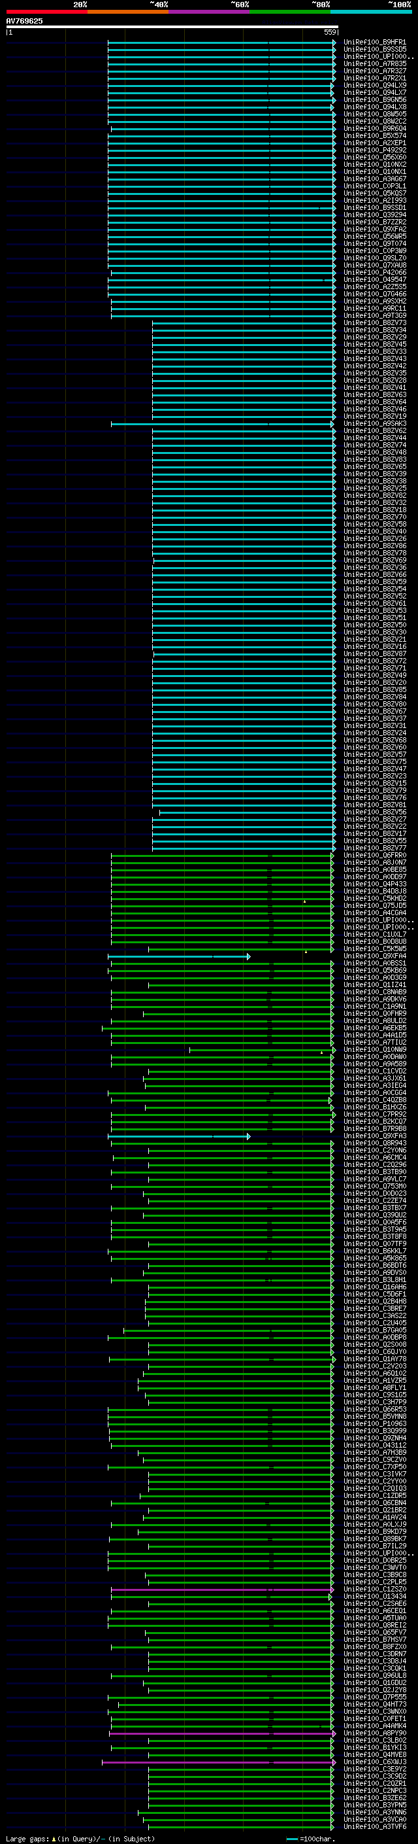Select the hit UniRef100_Q10NW9

[x=374, y=1050]
